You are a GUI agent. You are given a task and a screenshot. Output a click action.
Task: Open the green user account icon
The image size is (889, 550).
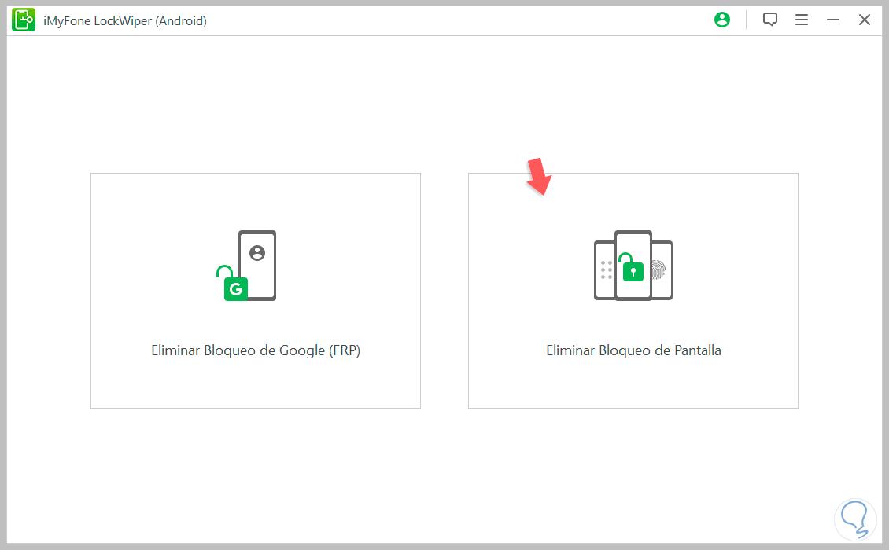point(722,20)
